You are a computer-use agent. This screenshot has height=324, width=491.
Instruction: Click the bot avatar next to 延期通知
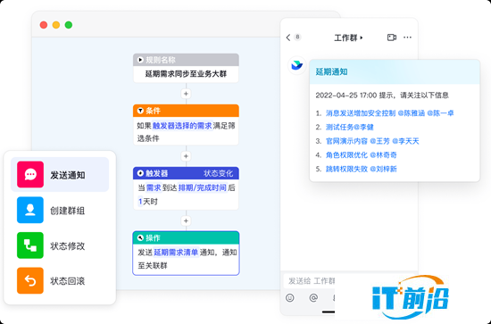click(x=296, y=65)
